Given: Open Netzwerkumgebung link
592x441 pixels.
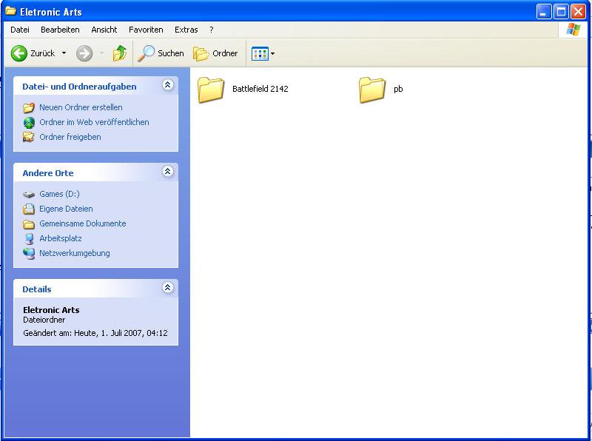Looking at the screenshot, I should (75, 253).
